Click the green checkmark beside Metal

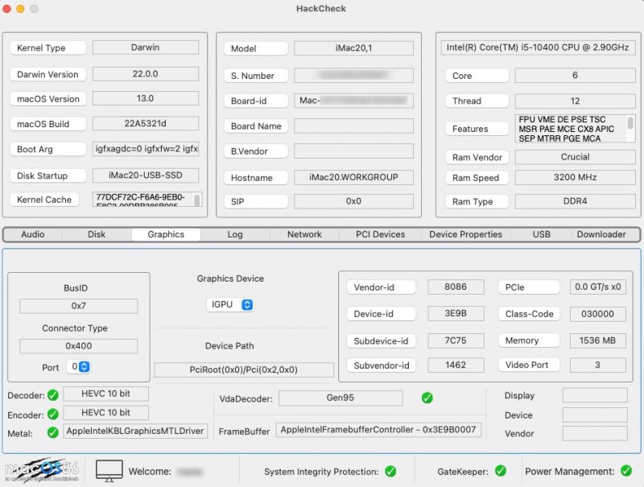53,432
